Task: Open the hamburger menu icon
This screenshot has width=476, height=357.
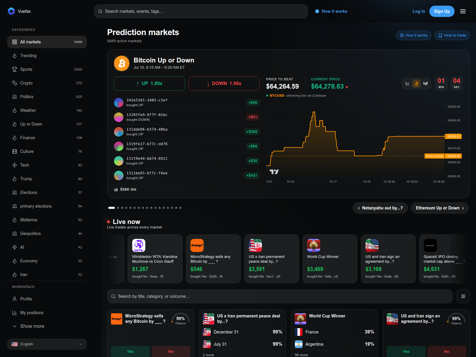Action: [463, 11]
